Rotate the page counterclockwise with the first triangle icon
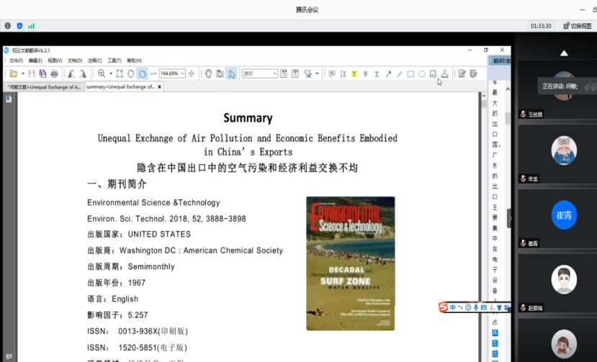This screenshot has height=362, width=597. click(71, 73)
